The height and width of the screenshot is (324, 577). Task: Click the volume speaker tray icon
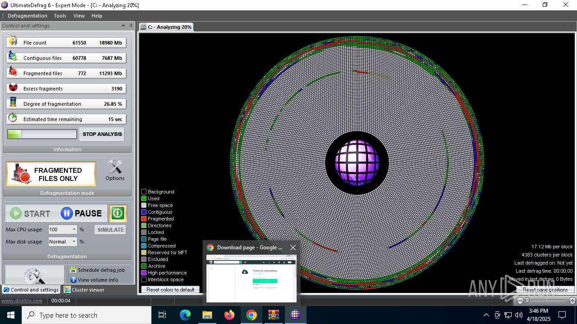[x=519, y=315]
